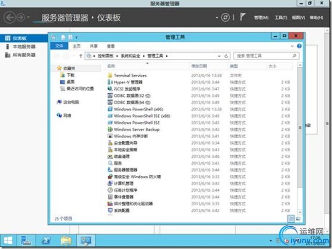Click the file list scroll down arrow
Screen dimensions: 332x249
pyautogui.click(x=300, y=212)
